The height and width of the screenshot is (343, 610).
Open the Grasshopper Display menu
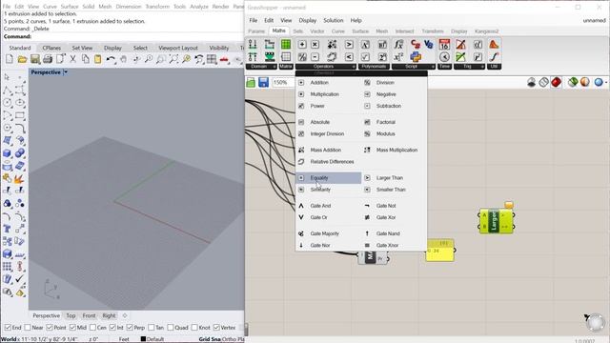click(307, 20)
